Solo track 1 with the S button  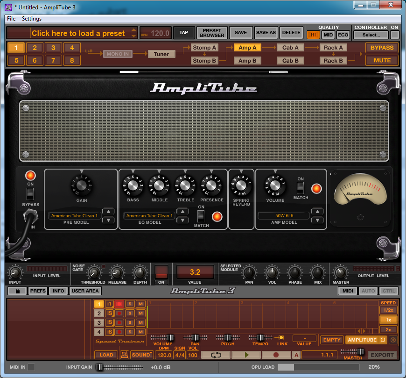pos(130,304)
